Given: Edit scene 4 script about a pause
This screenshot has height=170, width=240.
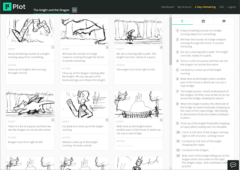Looking at the screenshot, I should click(x=30, y=128).
